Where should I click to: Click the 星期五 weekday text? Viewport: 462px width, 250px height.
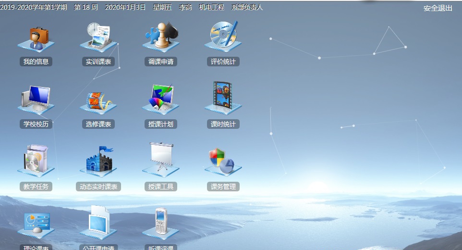(162, 7)
